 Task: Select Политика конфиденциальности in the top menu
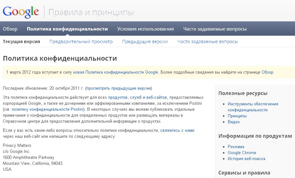pyautogui.click(x=67, y=29)
